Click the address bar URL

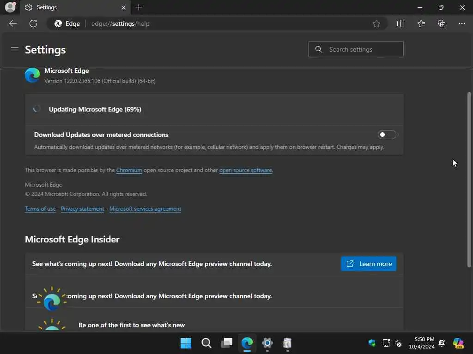[x=121, y=24]
